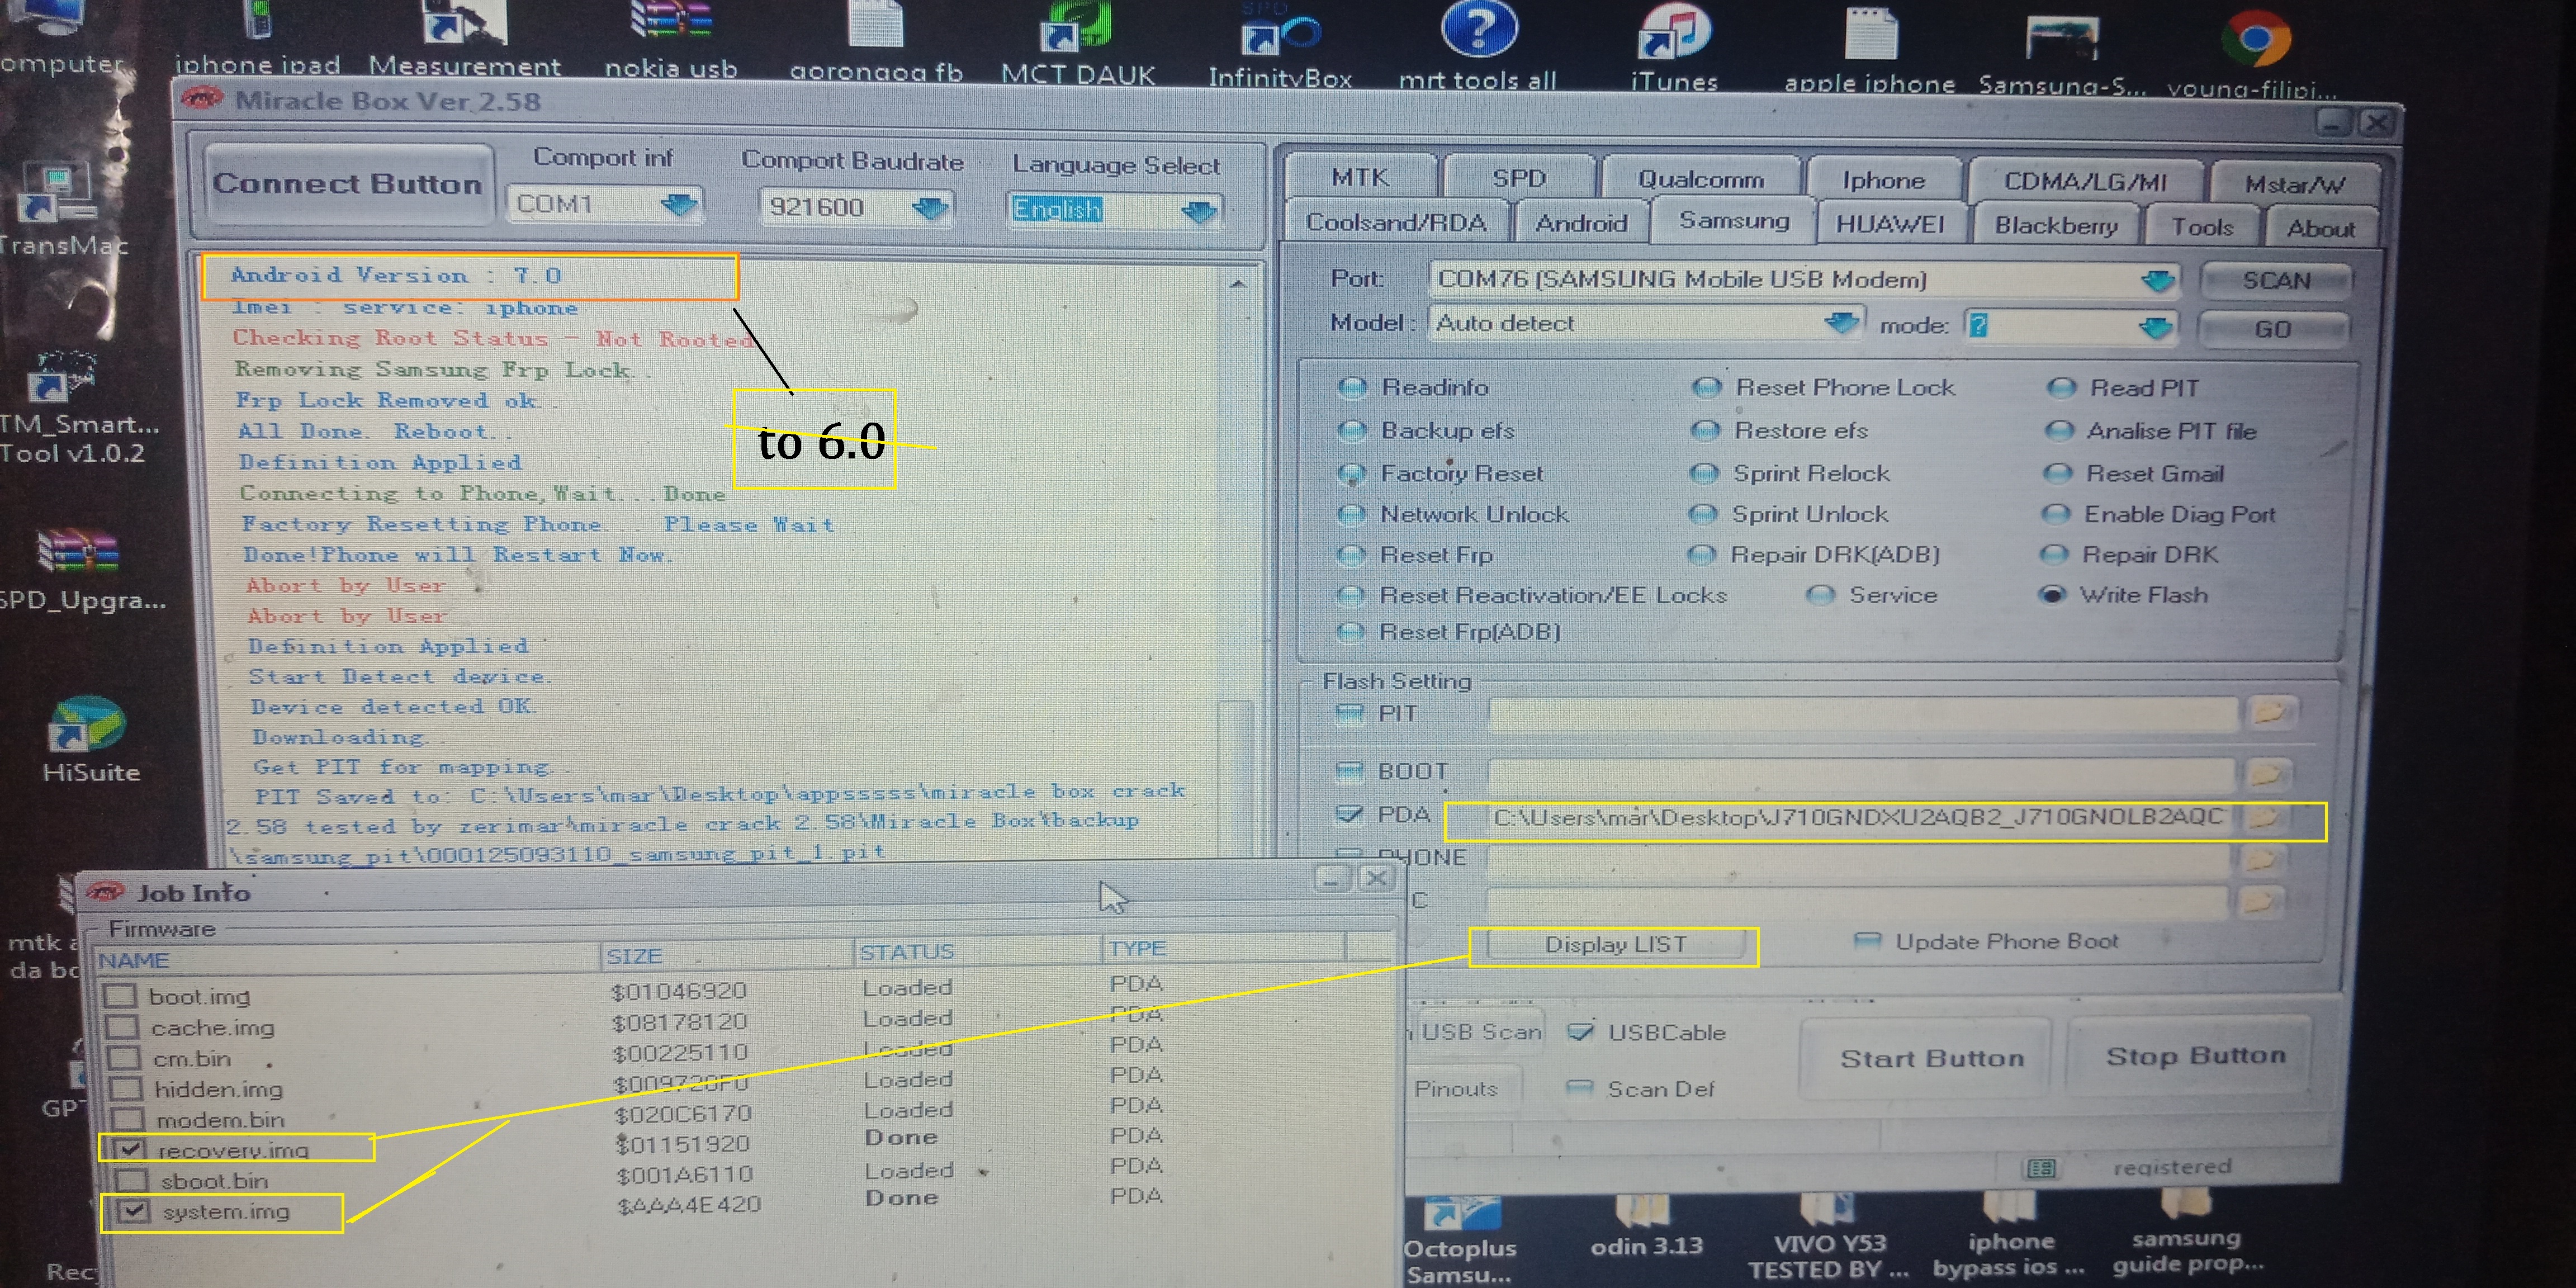Viewport: 2576px width, 1288px height.
Task: Click the log panel scrollbar up arrow
Action: (1237, 284)
